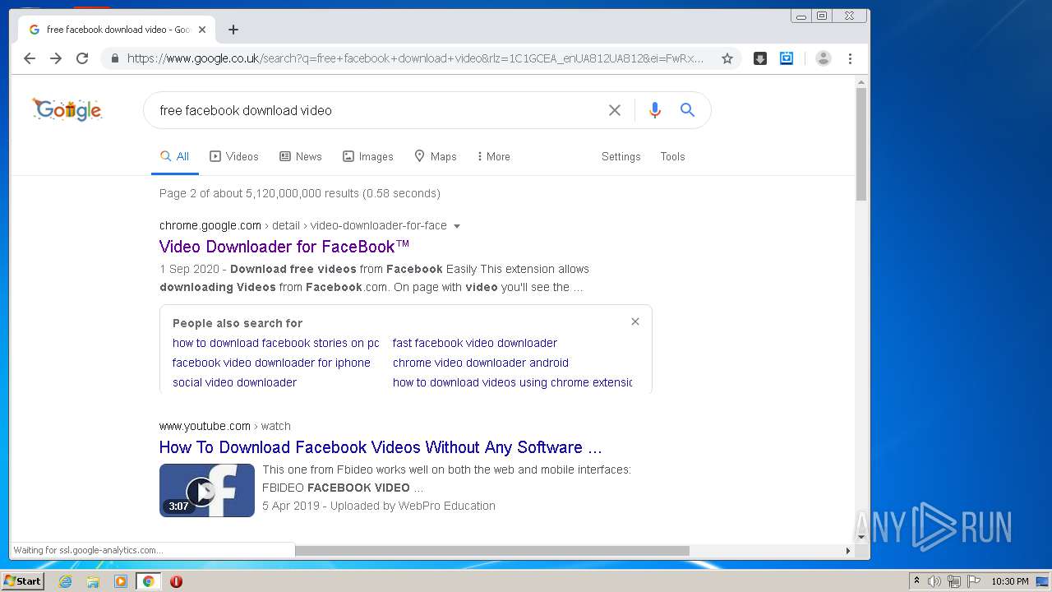Dismiss the People also search for box
This screenshot has width=1052, height=592.
[x=634, y=321]
